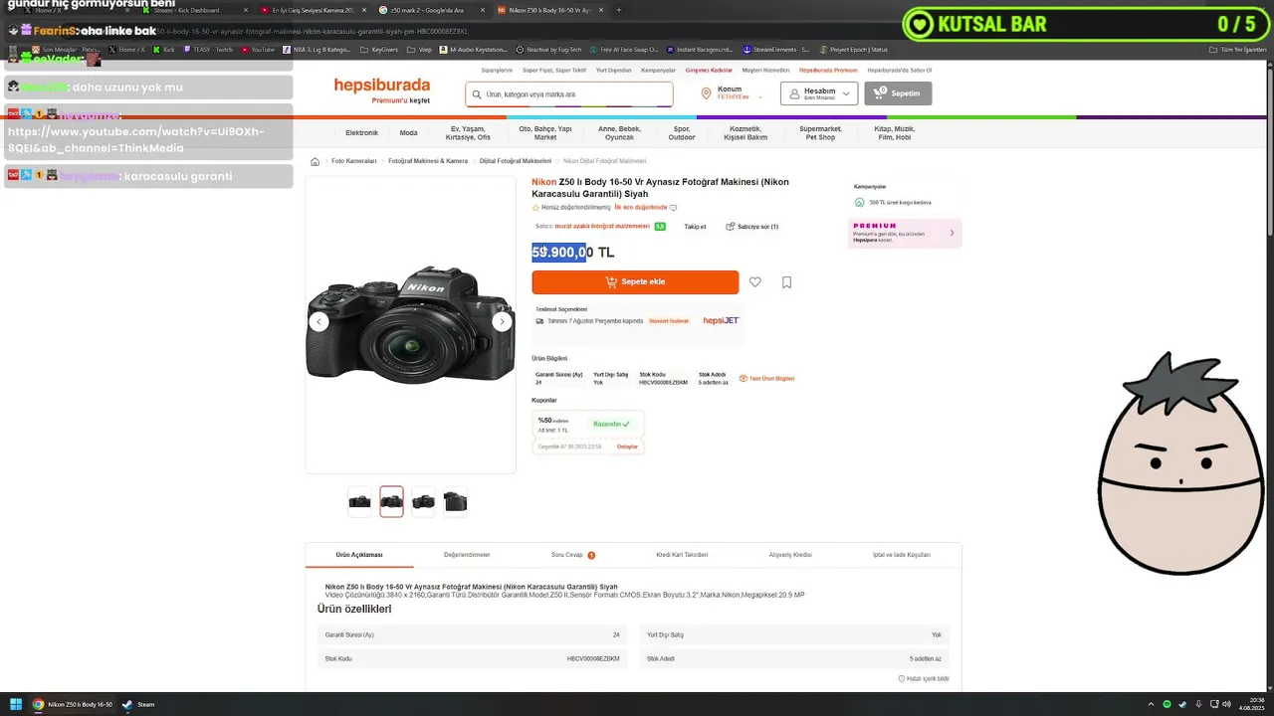
Task: Click Hatalı içerik bildir at the bottom
Action: coord(924,678)
